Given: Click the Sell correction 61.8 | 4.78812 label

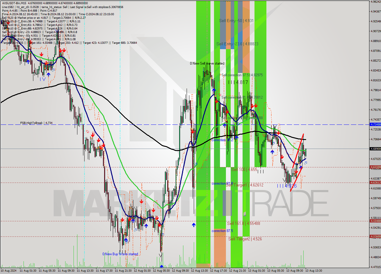Looking at the screenshot, I should click(242, 97).
